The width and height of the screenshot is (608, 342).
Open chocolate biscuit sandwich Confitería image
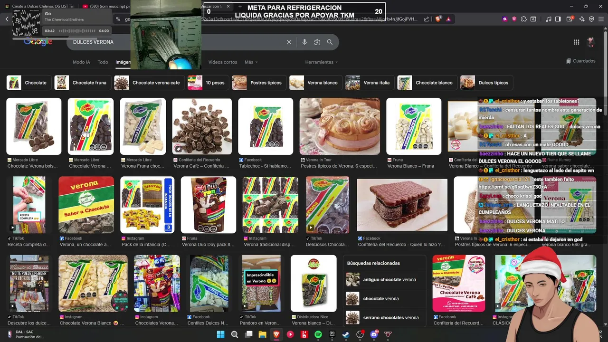click(x=402, y=205)
